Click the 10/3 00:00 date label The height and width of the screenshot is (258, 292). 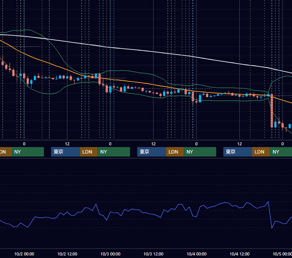[x=110, y=254]
